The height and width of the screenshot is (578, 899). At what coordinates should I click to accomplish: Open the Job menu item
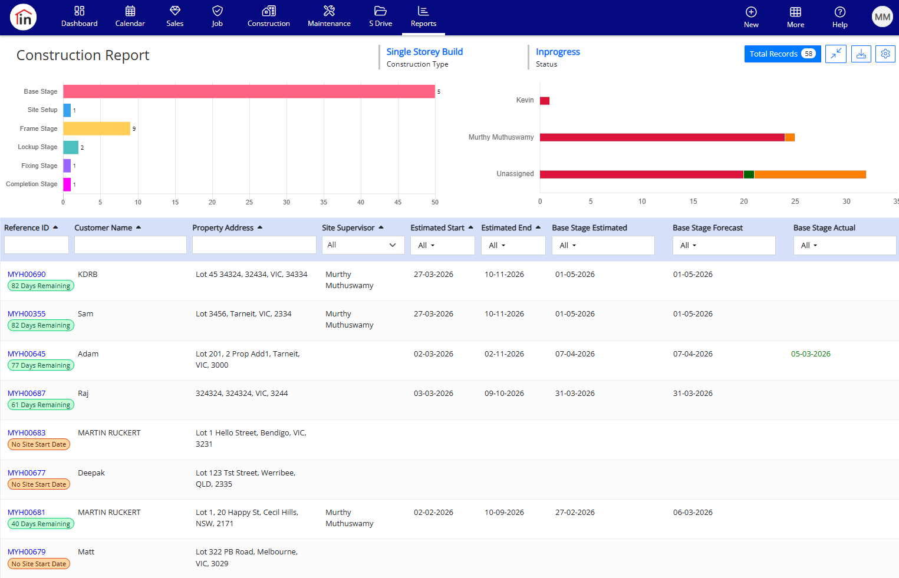[x=217, y=16]
